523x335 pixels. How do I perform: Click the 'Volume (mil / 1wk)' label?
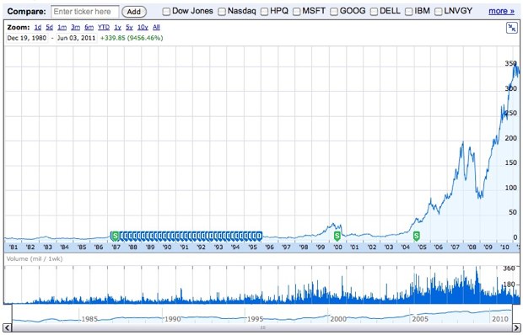point(35,258)
